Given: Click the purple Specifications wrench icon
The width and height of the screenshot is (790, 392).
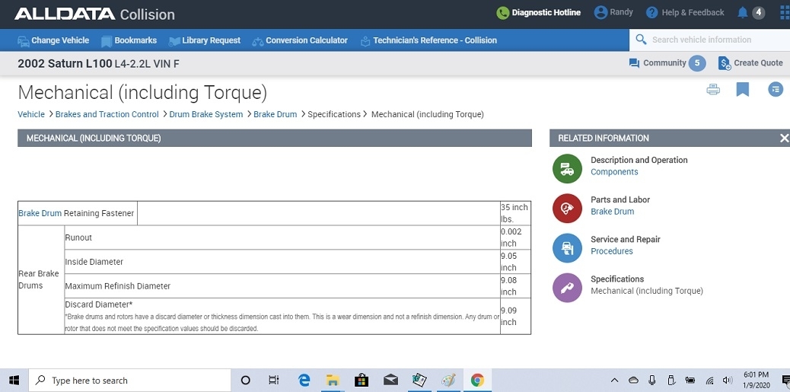Looking at the screenshot, I should pyautogui.click(x=567, y=288).
